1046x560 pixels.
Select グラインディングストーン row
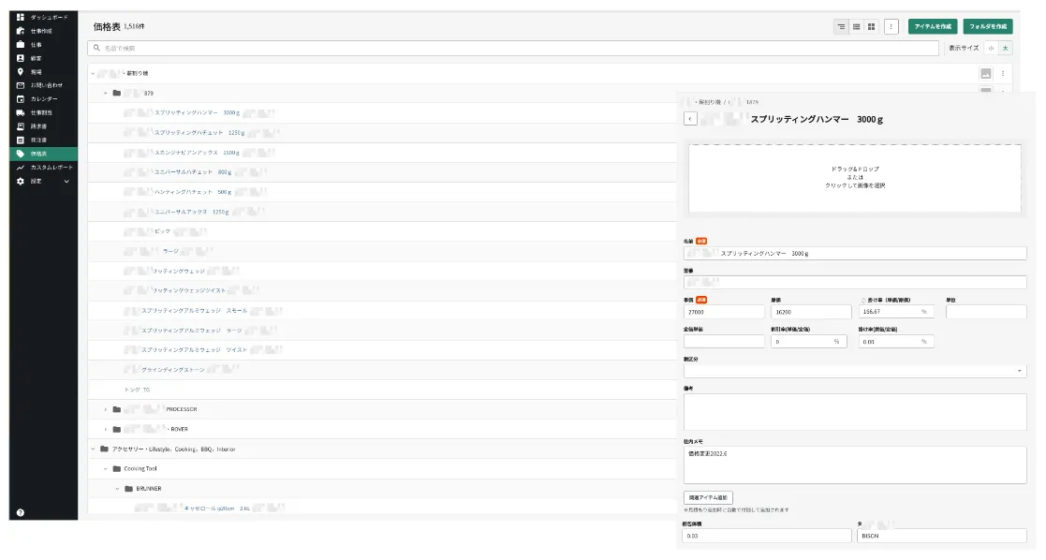[x=381, y=370]
